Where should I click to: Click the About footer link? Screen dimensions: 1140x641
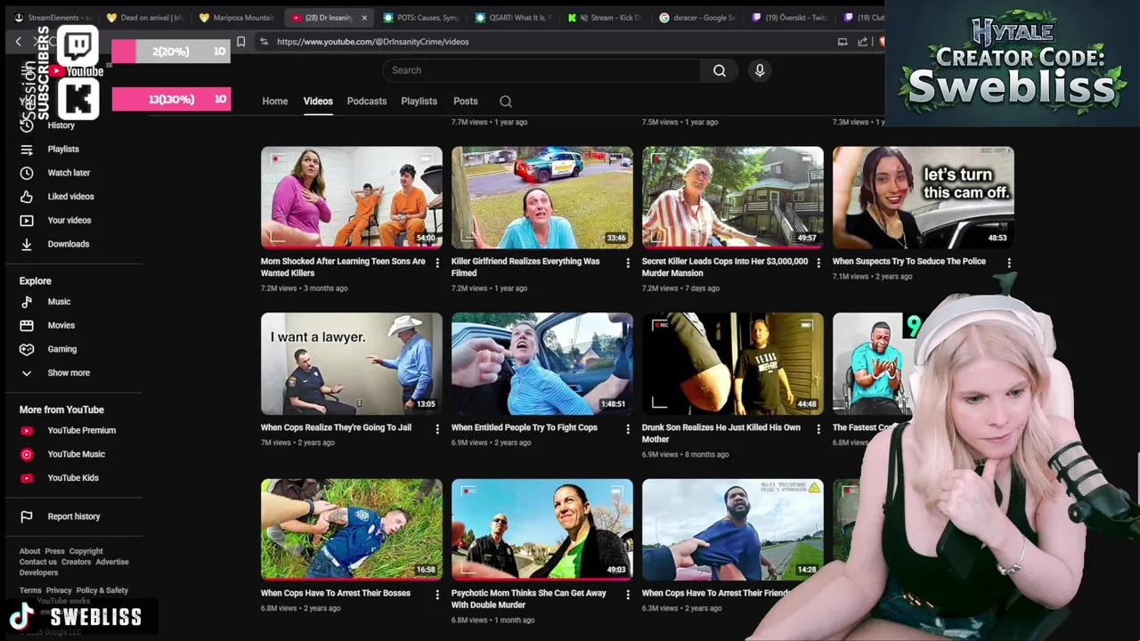(x=29, y=552)
